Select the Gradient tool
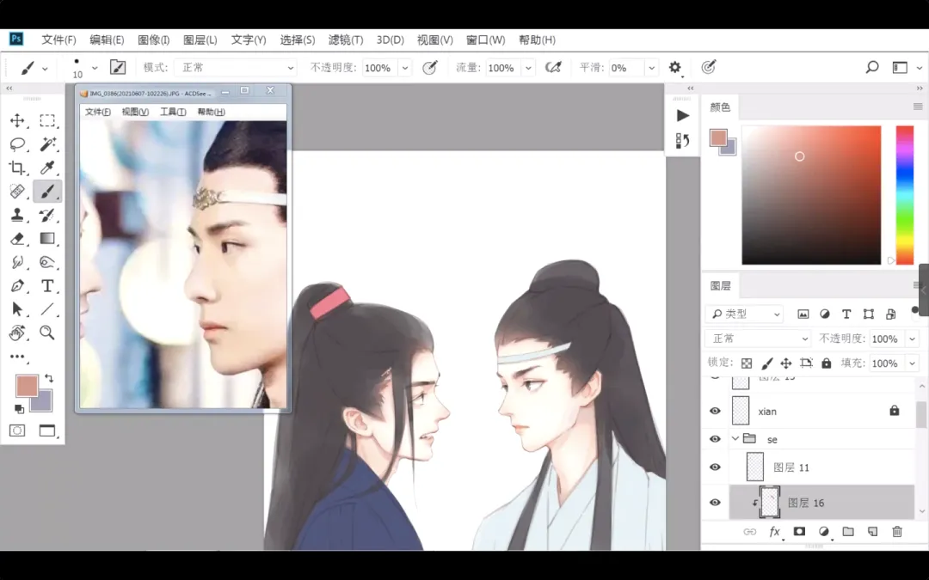 [x=47, y=239]
